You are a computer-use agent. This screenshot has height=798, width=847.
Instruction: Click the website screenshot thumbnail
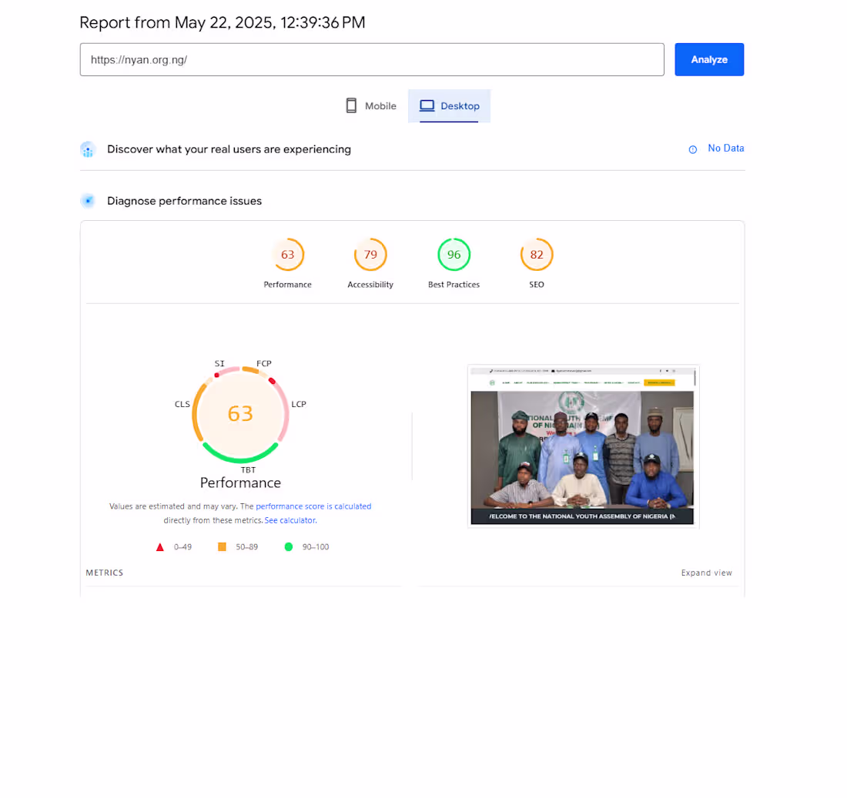[x=583, y=446]
